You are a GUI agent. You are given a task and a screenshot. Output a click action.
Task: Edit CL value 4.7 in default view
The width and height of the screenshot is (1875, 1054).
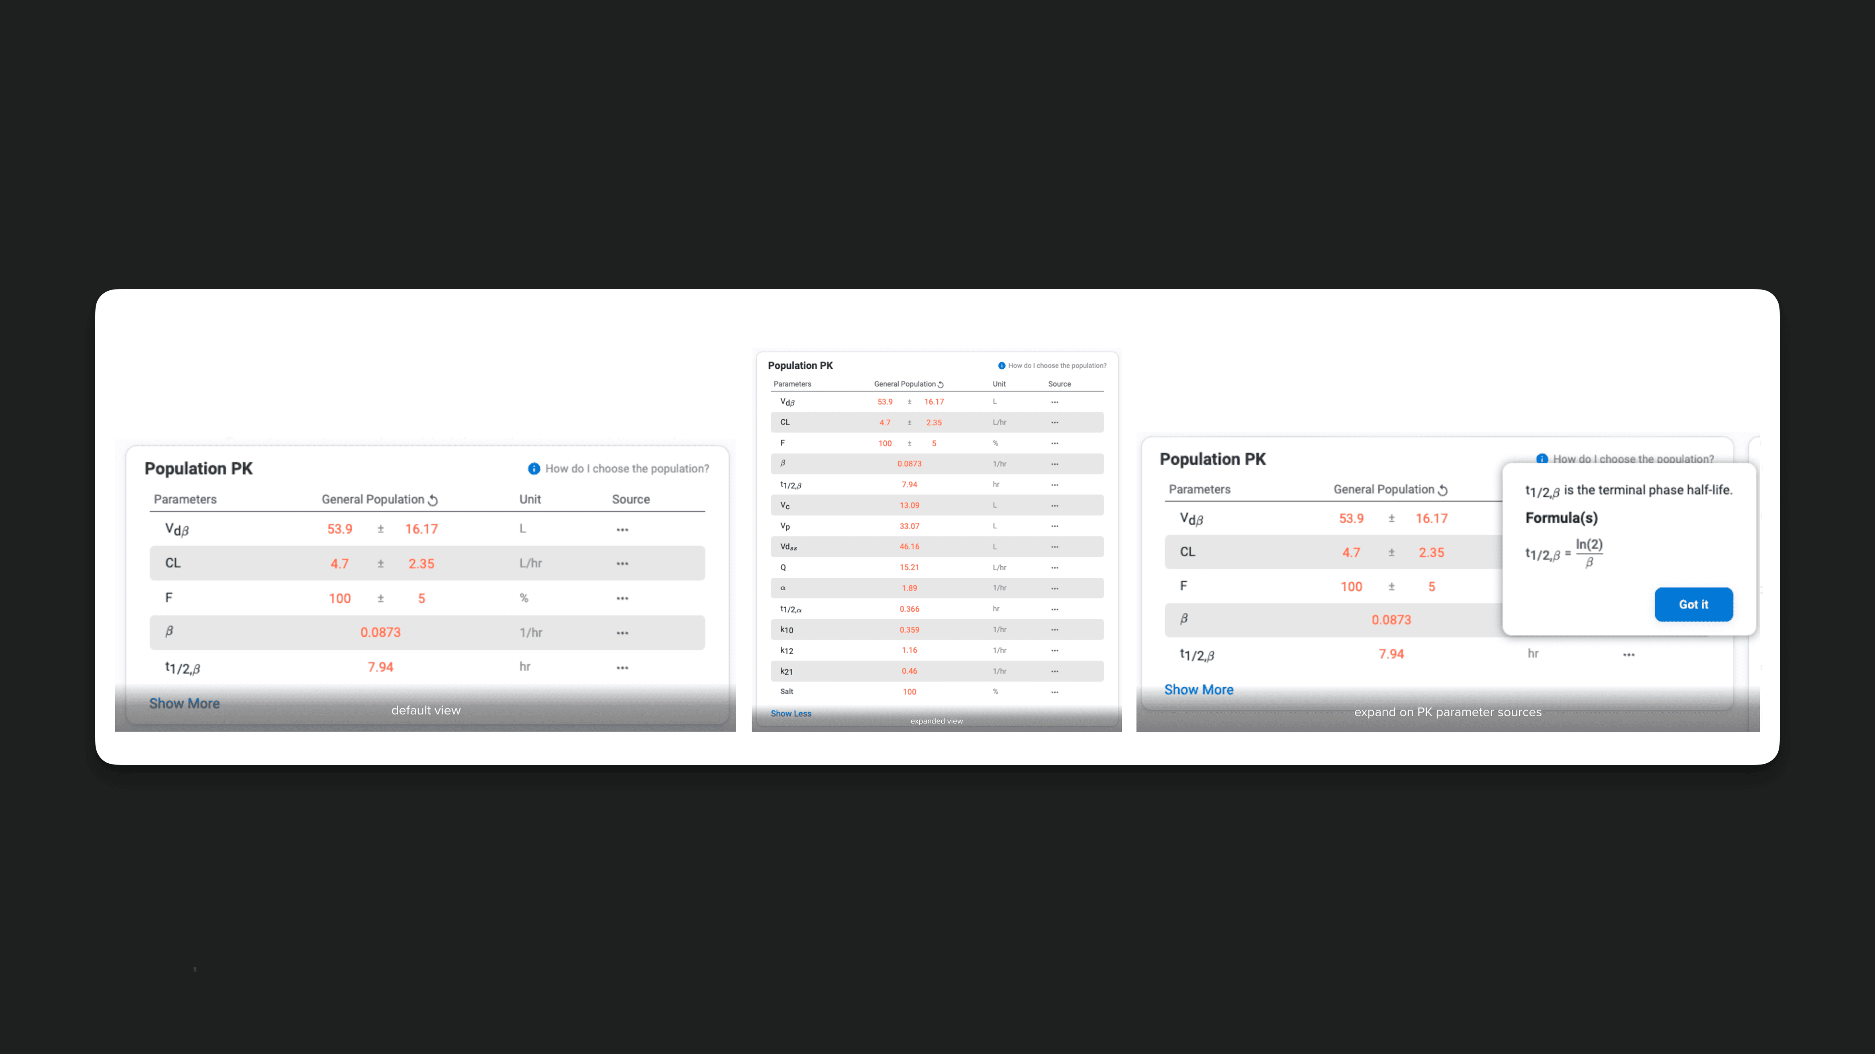pyautogui.click(x=340, y=564)
